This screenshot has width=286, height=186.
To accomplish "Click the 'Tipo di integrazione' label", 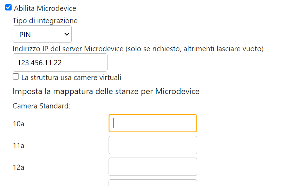I will [x=45, y=21].
